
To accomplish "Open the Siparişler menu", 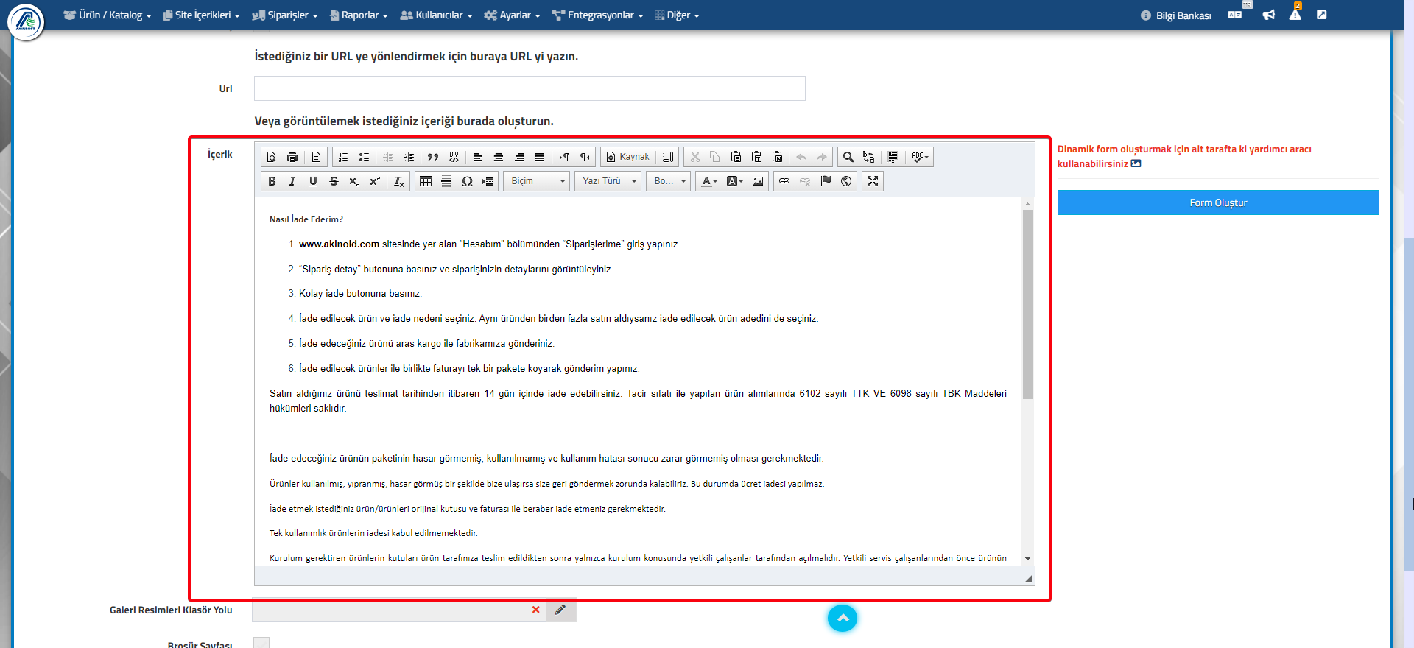I will (285, 15).
